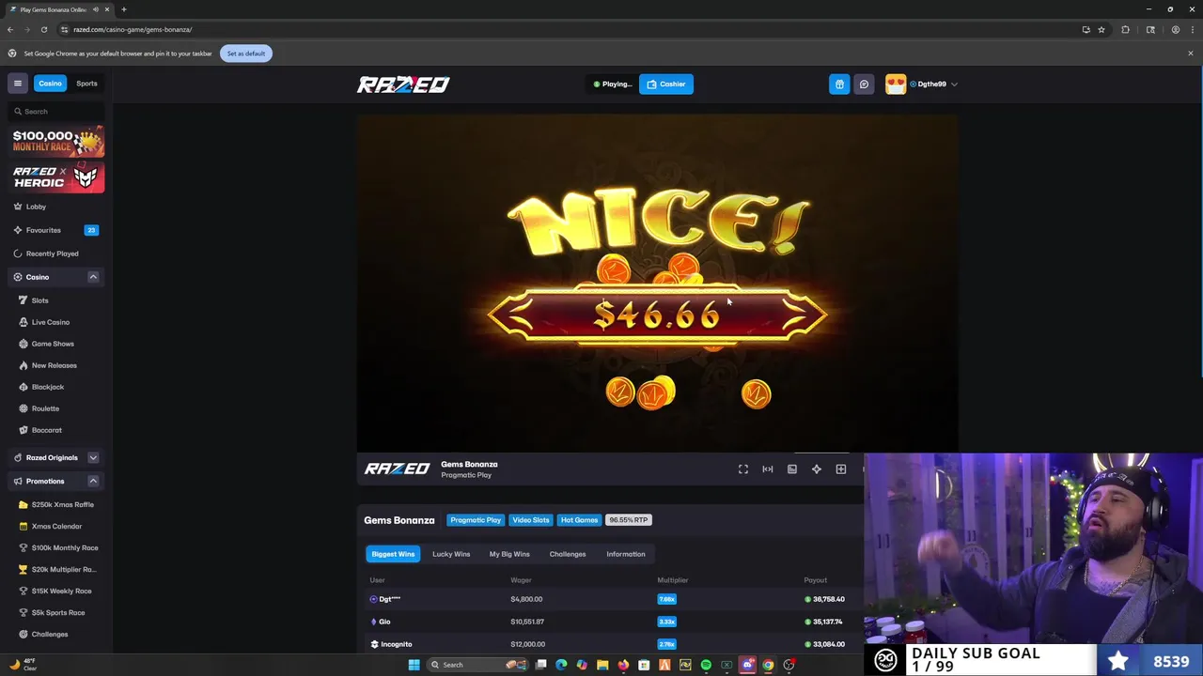Click the Game Shows sidebar icon

(23, 344)
